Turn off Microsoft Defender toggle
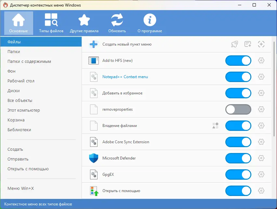This screenshot has height=209, width=277. [x=238, y=158]
